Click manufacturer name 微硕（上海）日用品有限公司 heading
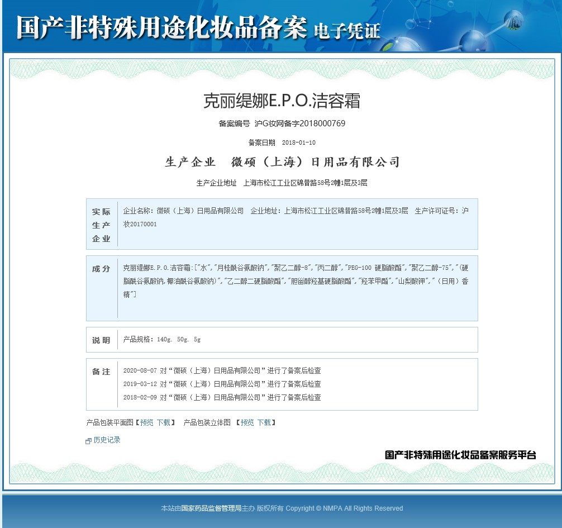The width and height of the screenshot is (562, 528). [x=316, y=162]
